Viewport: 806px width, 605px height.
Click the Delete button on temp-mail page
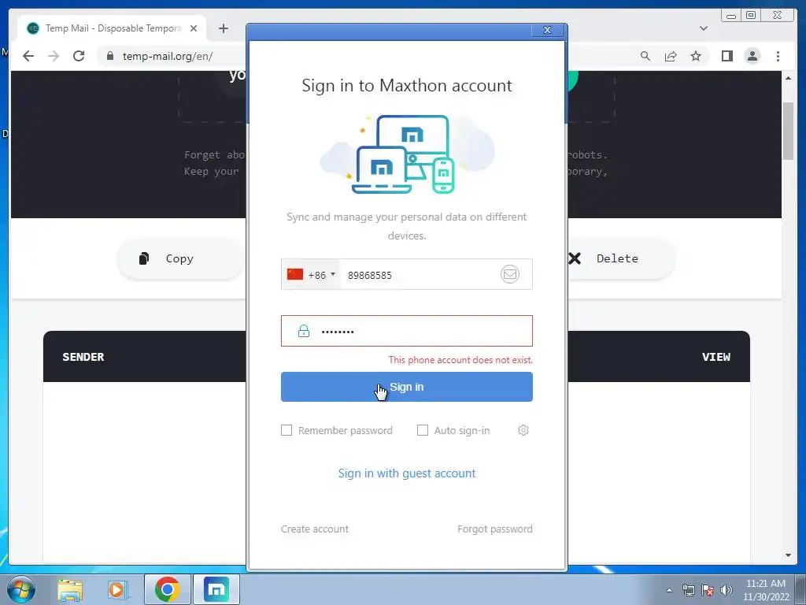pos(617,258)
